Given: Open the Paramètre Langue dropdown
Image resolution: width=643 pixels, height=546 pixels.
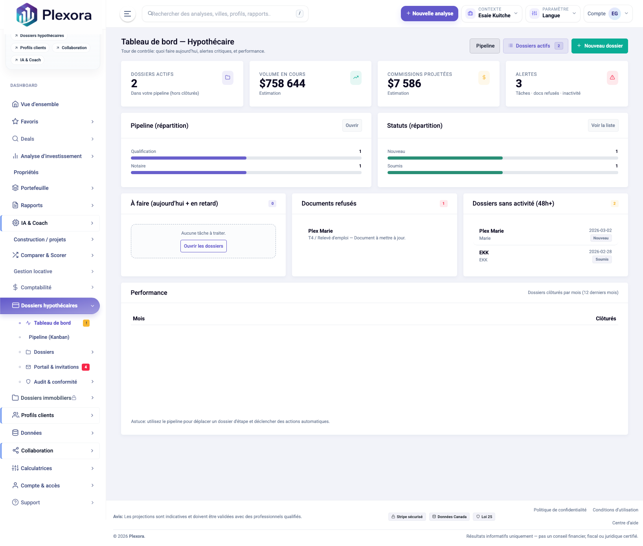Looking at the screenshot, I should click(x=553, y=14).
